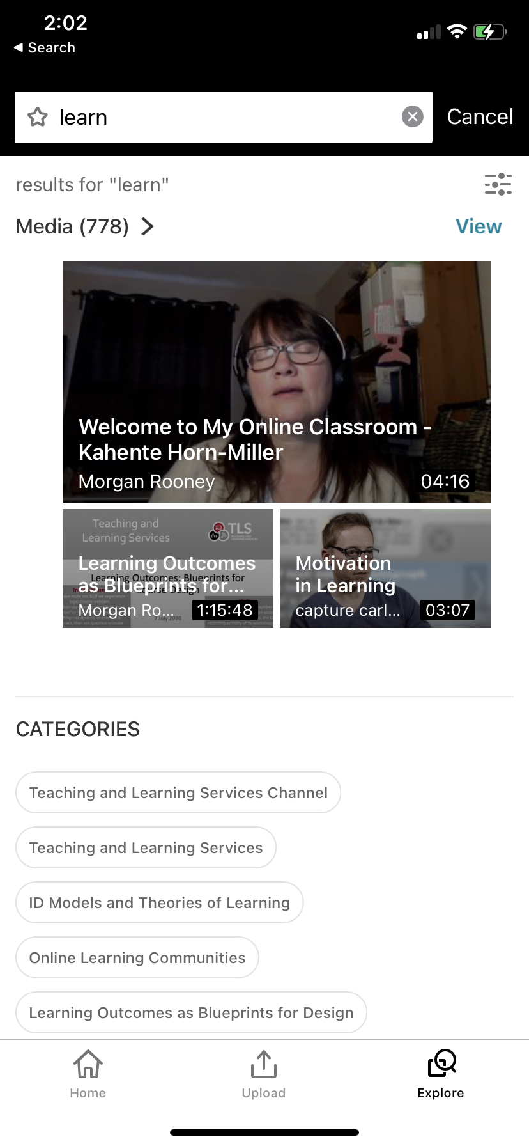This screenshot has height=1146, width=529.
Task: Open Learning Outcomes as Blueprints video
Action: (x=167, y=568)
